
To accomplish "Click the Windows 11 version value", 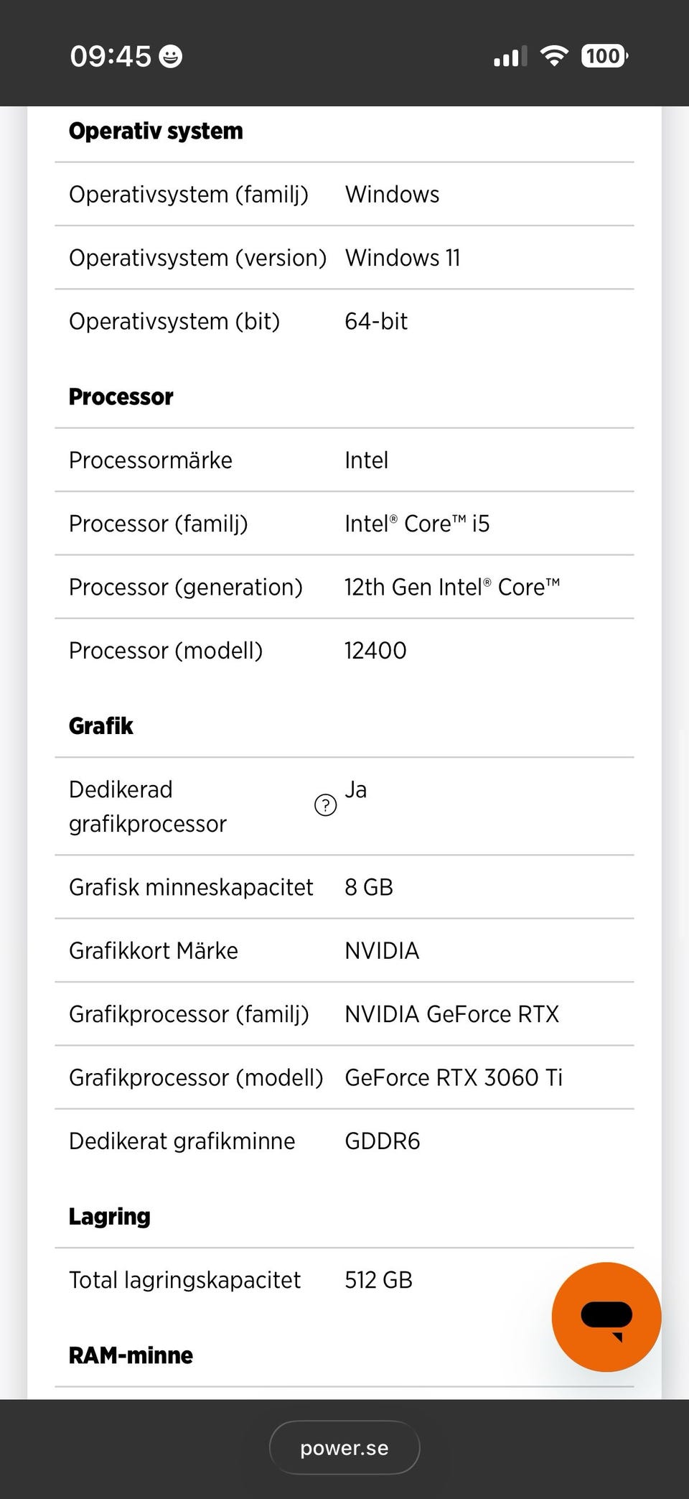I will pyautogui.click(x=403, y=258).
